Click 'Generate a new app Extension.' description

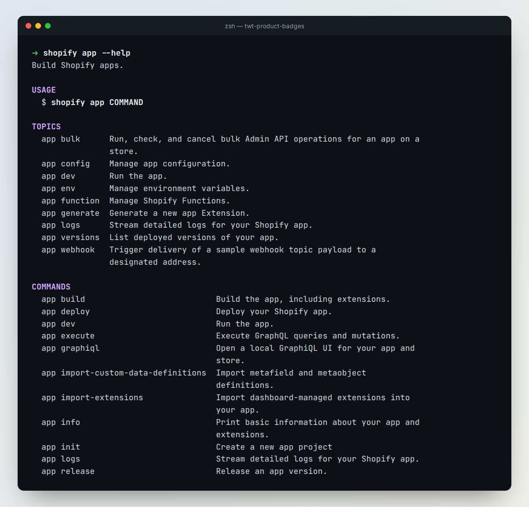(179, 213)
